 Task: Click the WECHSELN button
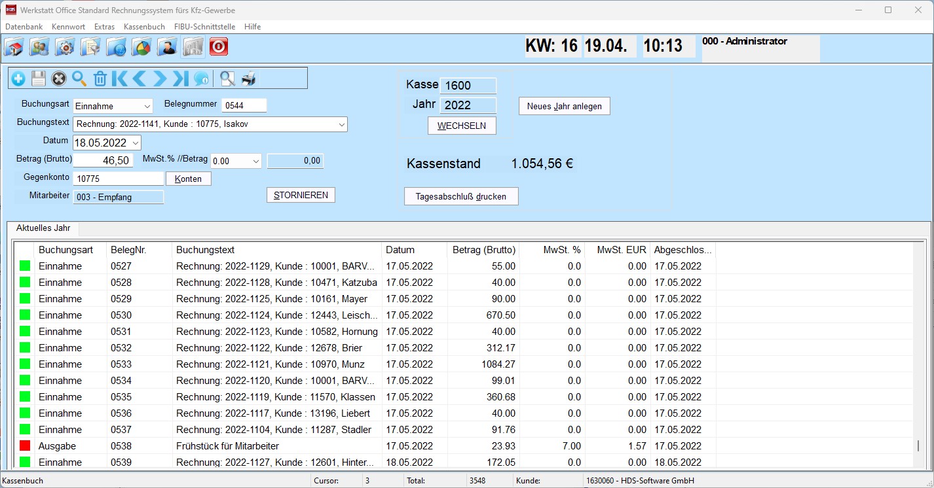coord(462,126)
